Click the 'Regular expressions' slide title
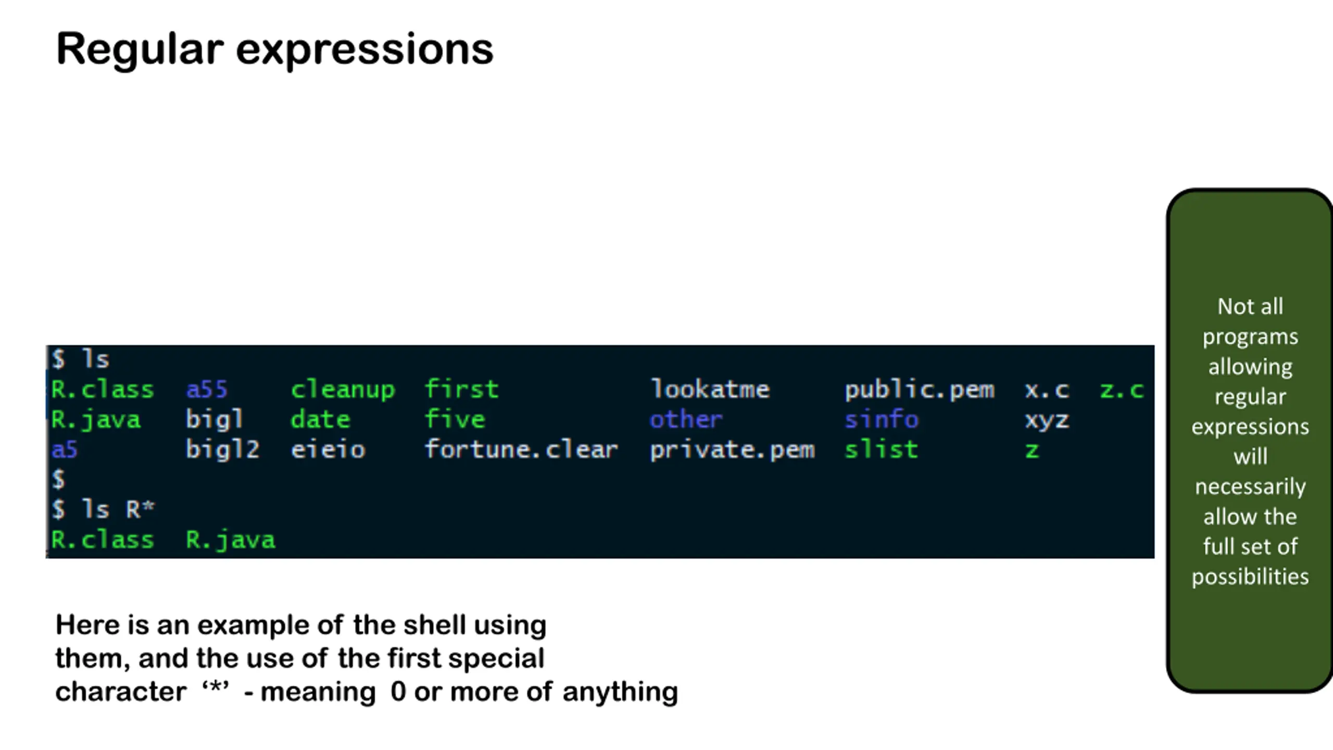Viewport: 1333px width, 750px height. (x=274, y=49)
